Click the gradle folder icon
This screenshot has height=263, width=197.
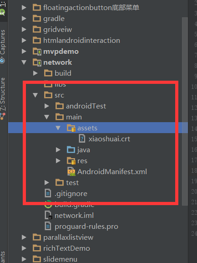(37, 19)
